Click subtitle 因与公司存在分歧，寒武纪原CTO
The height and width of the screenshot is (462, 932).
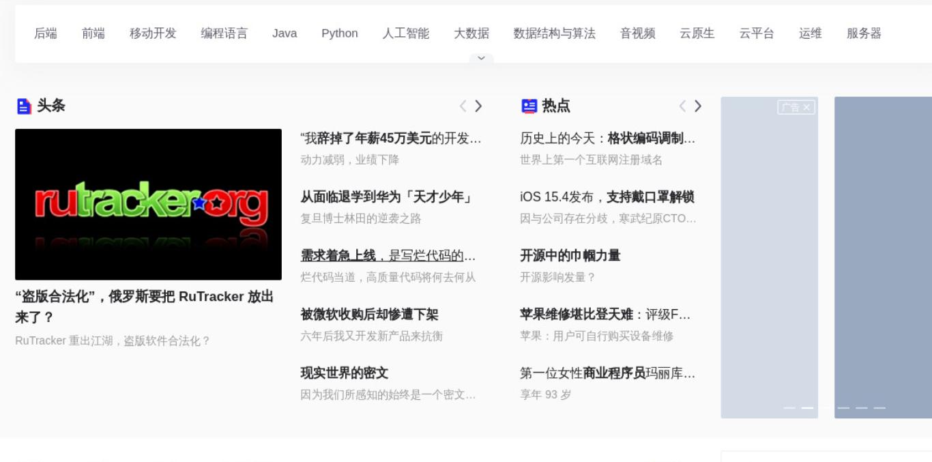click(609, 218)
